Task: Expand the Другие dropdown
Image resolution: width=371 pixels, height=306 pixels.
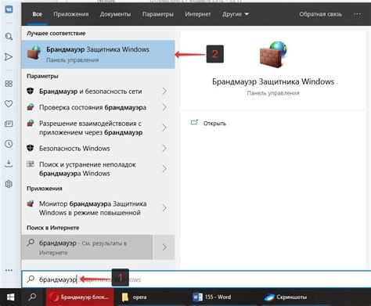Action: 236,14
